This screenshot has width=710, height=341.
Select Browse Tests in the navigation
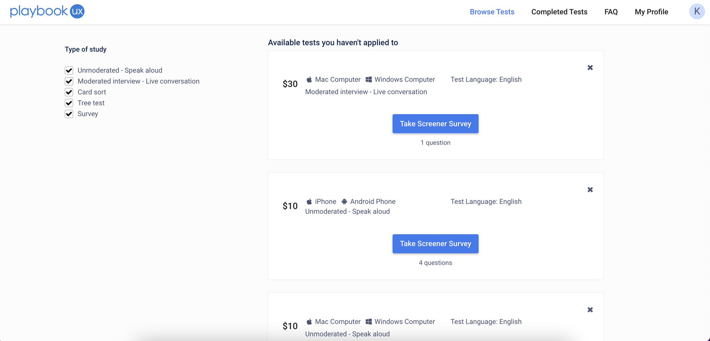click(492, 12)
